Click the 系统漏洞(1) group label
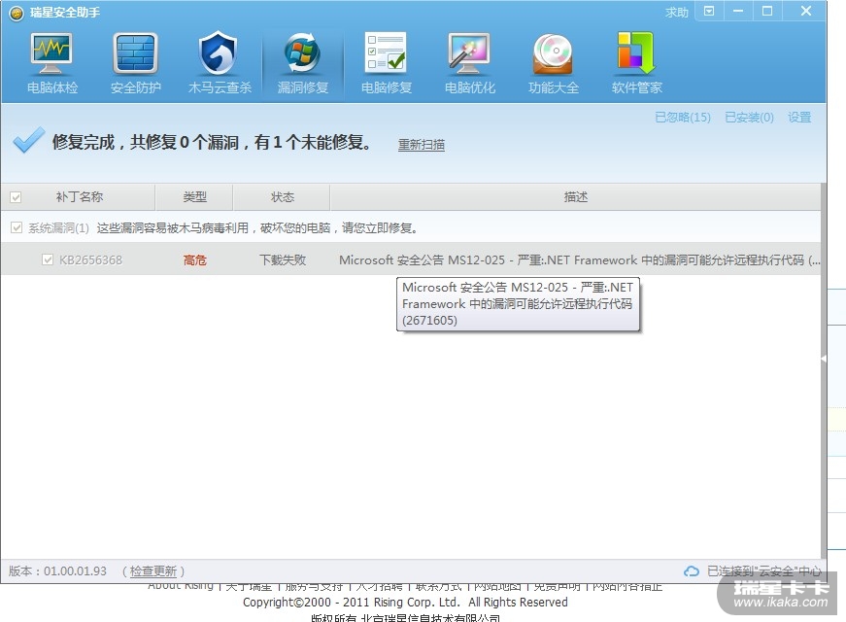The height and width of the screenshot is (622, 846). click(58, 227)
